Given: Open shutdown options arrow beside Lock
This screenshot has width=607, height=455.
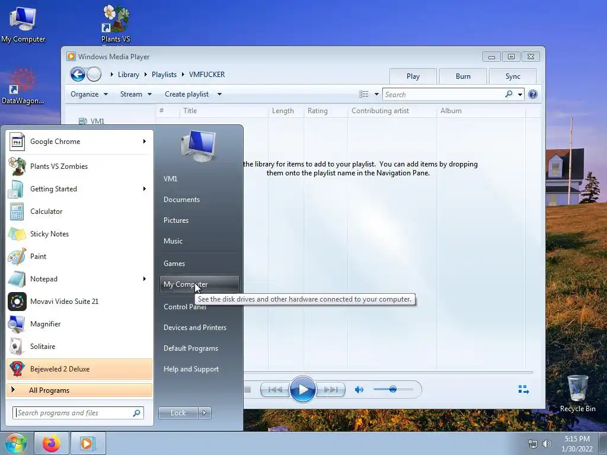Looking at the screenshot, I should pos(205,413).
